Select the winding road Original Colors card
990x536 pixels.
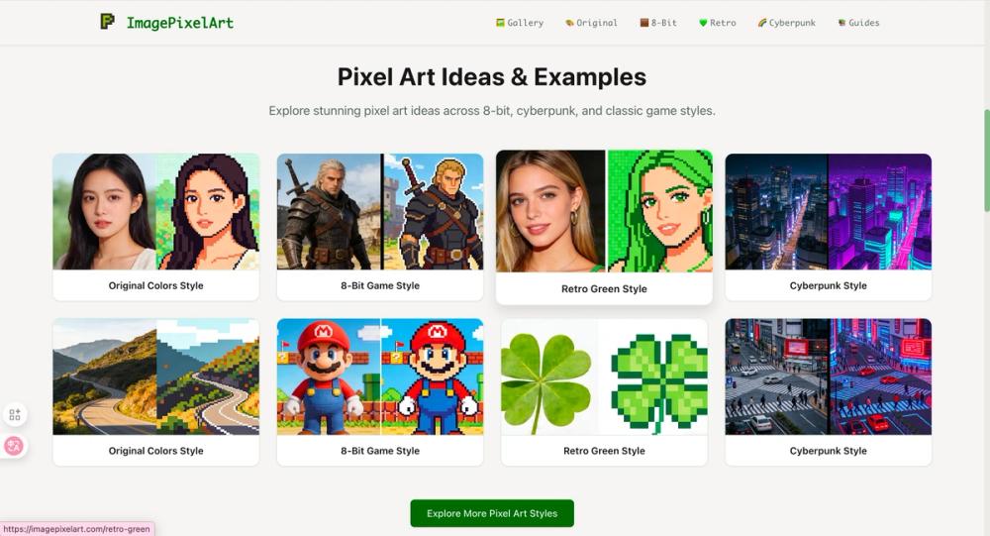(x=156, y=392)
